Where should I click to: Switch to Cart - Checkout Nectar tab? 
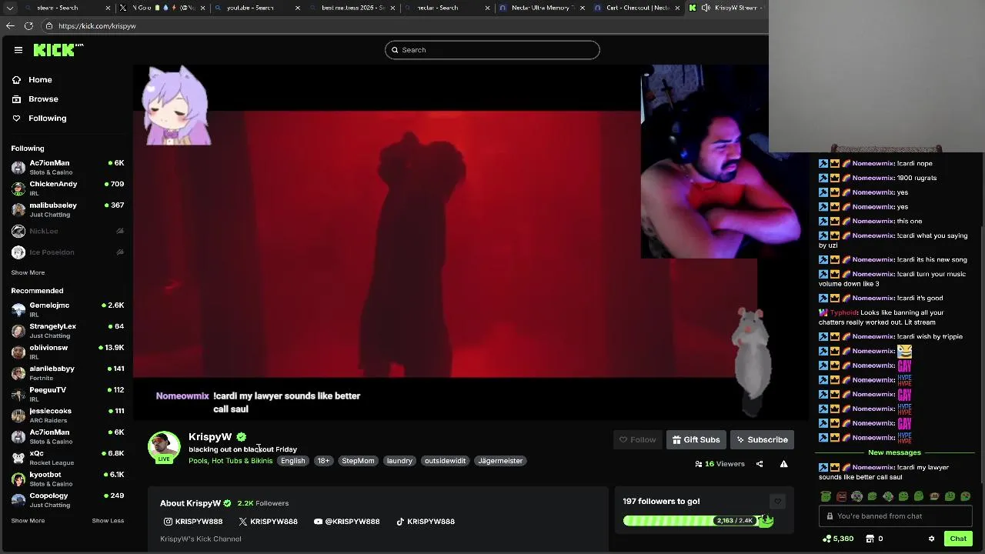tap(636, 8)
